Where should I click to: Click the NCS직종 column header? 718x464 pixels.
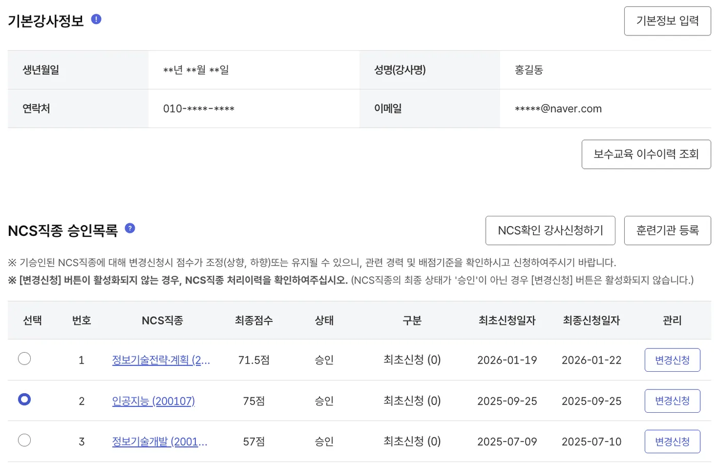point(162,320)
